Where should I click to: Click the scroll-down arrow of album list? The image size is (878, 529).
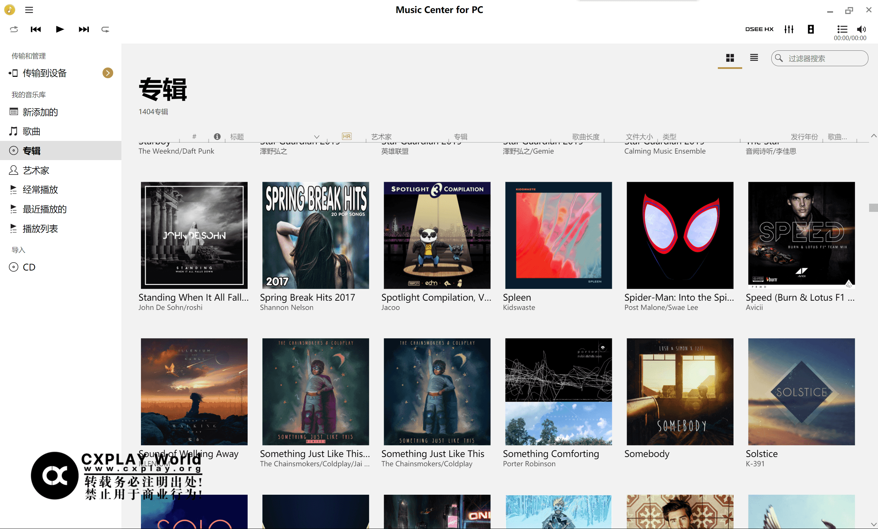873,524
